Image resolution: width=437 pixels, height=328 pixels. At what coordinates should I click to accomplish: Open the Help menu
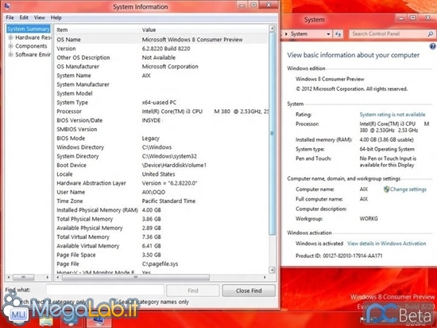point(56,18)
